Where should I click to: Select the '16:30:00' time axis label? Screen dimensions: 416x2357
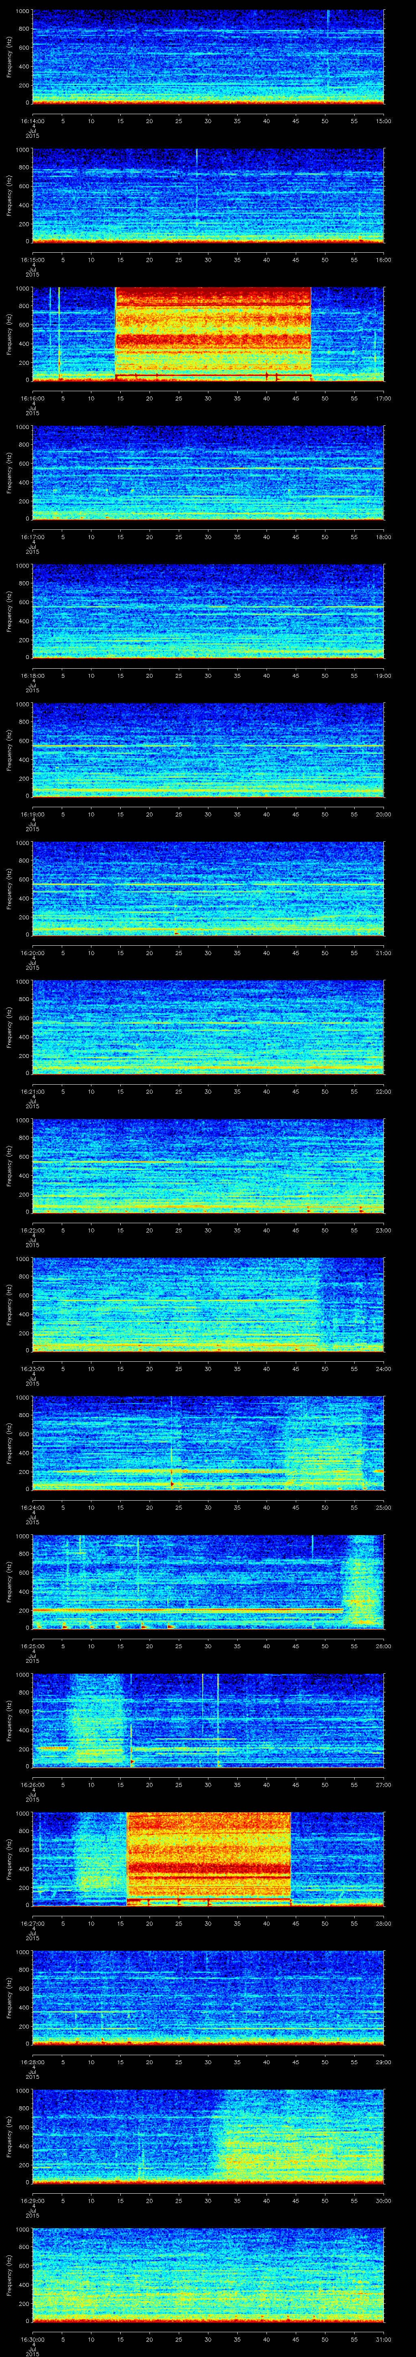pos(32,2340)
